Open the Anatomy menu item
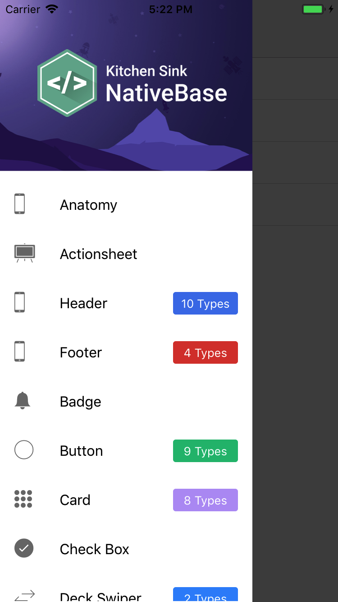 click(88, 205)
